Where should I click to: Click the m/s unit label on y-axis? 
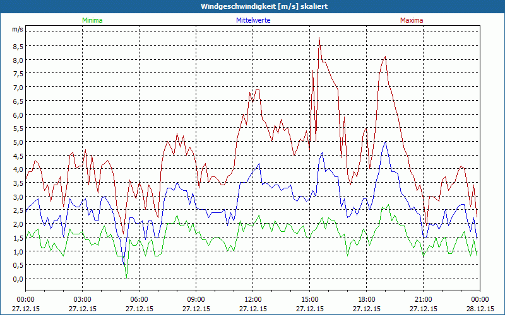point(18,29)
